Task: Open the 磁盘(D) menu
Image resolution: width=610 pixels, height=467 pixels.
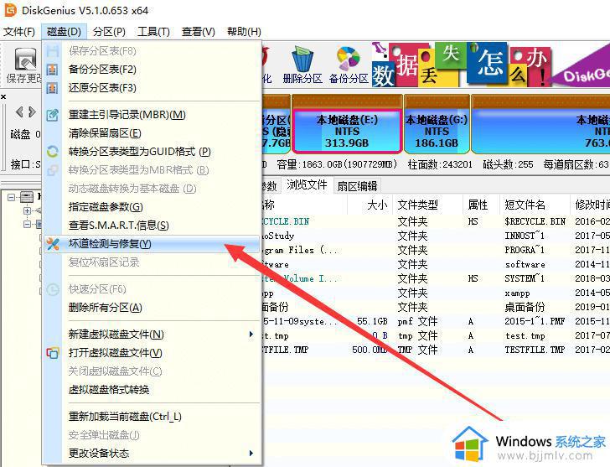Action: tap(64, 32)
